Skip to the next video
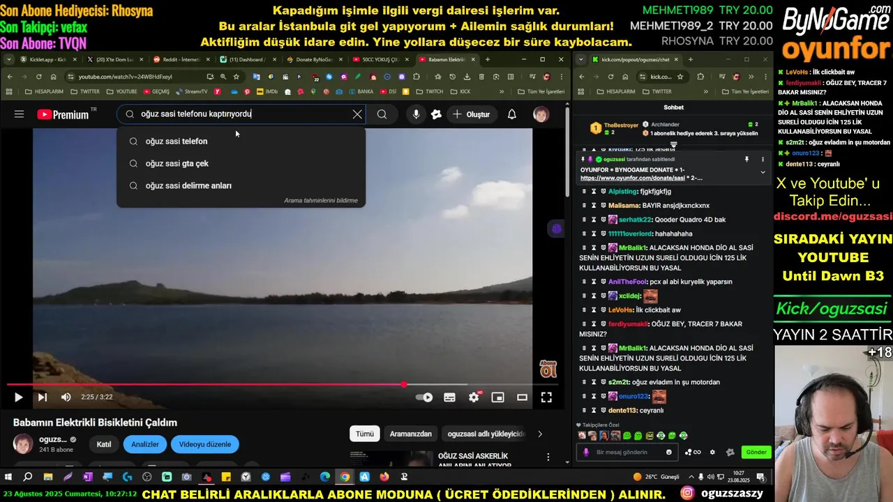Image resolution: width=893 pixels, height=502 pixels. [x=42, y=397]
